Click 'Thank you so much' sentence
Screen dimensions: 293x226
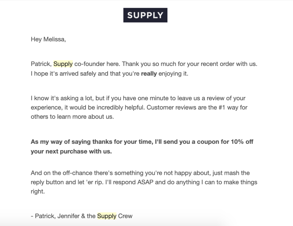[x=190, y=64]
